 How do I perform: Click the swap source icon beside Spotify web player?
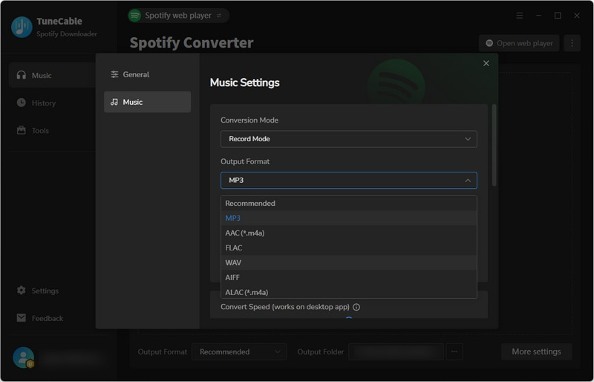(219, 16)
